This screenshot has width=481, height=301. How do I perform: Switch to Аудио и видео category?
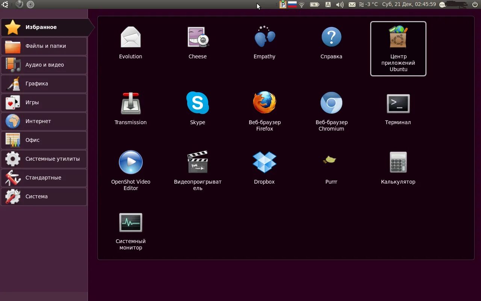pos(44,65)
